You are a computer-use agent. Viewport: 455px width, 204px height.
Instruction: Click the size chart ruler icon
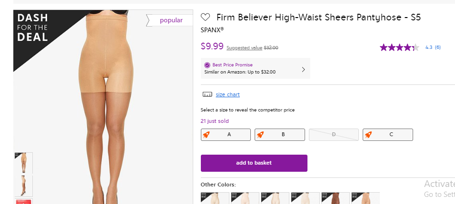pyautogui.click(x=207, y=94)
